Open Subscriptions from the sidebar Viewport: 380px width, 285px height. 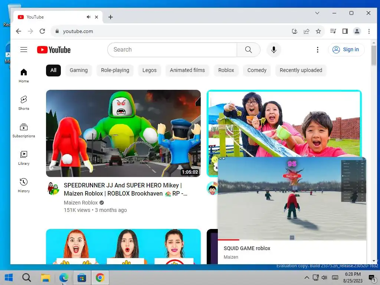coord(24,130)
